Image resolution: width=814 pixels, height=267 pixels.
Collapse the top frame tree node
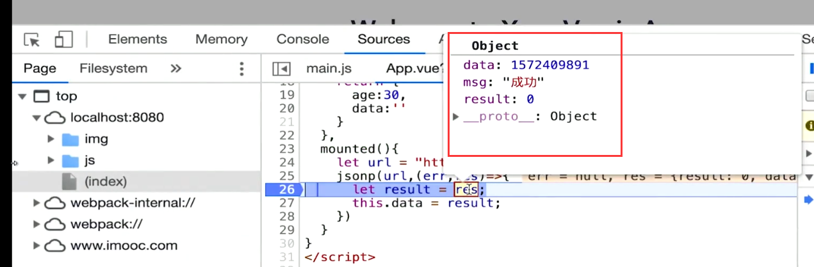[22, 97]
